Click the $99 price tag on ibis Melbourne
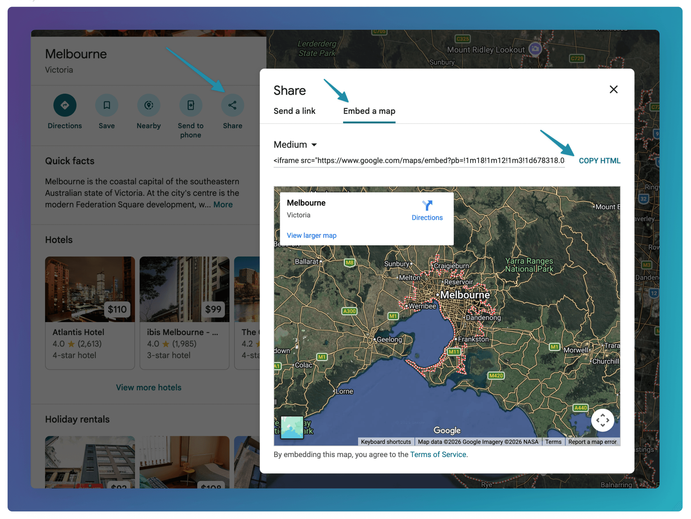The height and width of the screenshot is (519, 691). [x=213, y=309]
